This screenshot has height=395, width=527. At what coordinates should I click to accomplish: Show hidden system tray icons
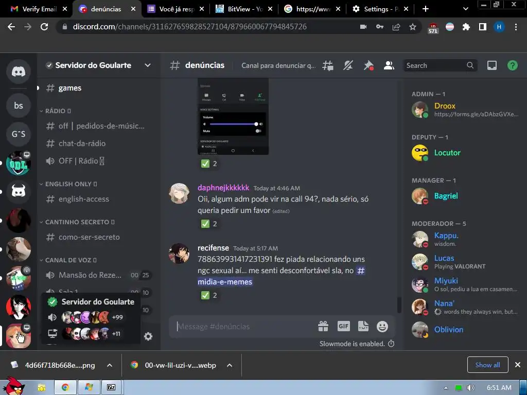446,388
